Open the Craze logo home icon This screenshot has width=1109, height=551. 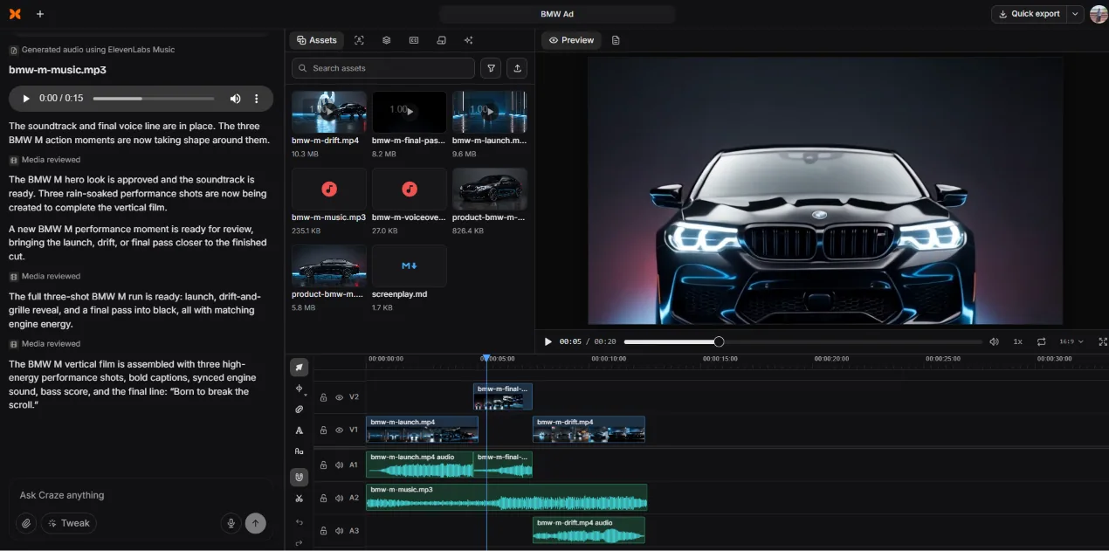tap(15, 14)
